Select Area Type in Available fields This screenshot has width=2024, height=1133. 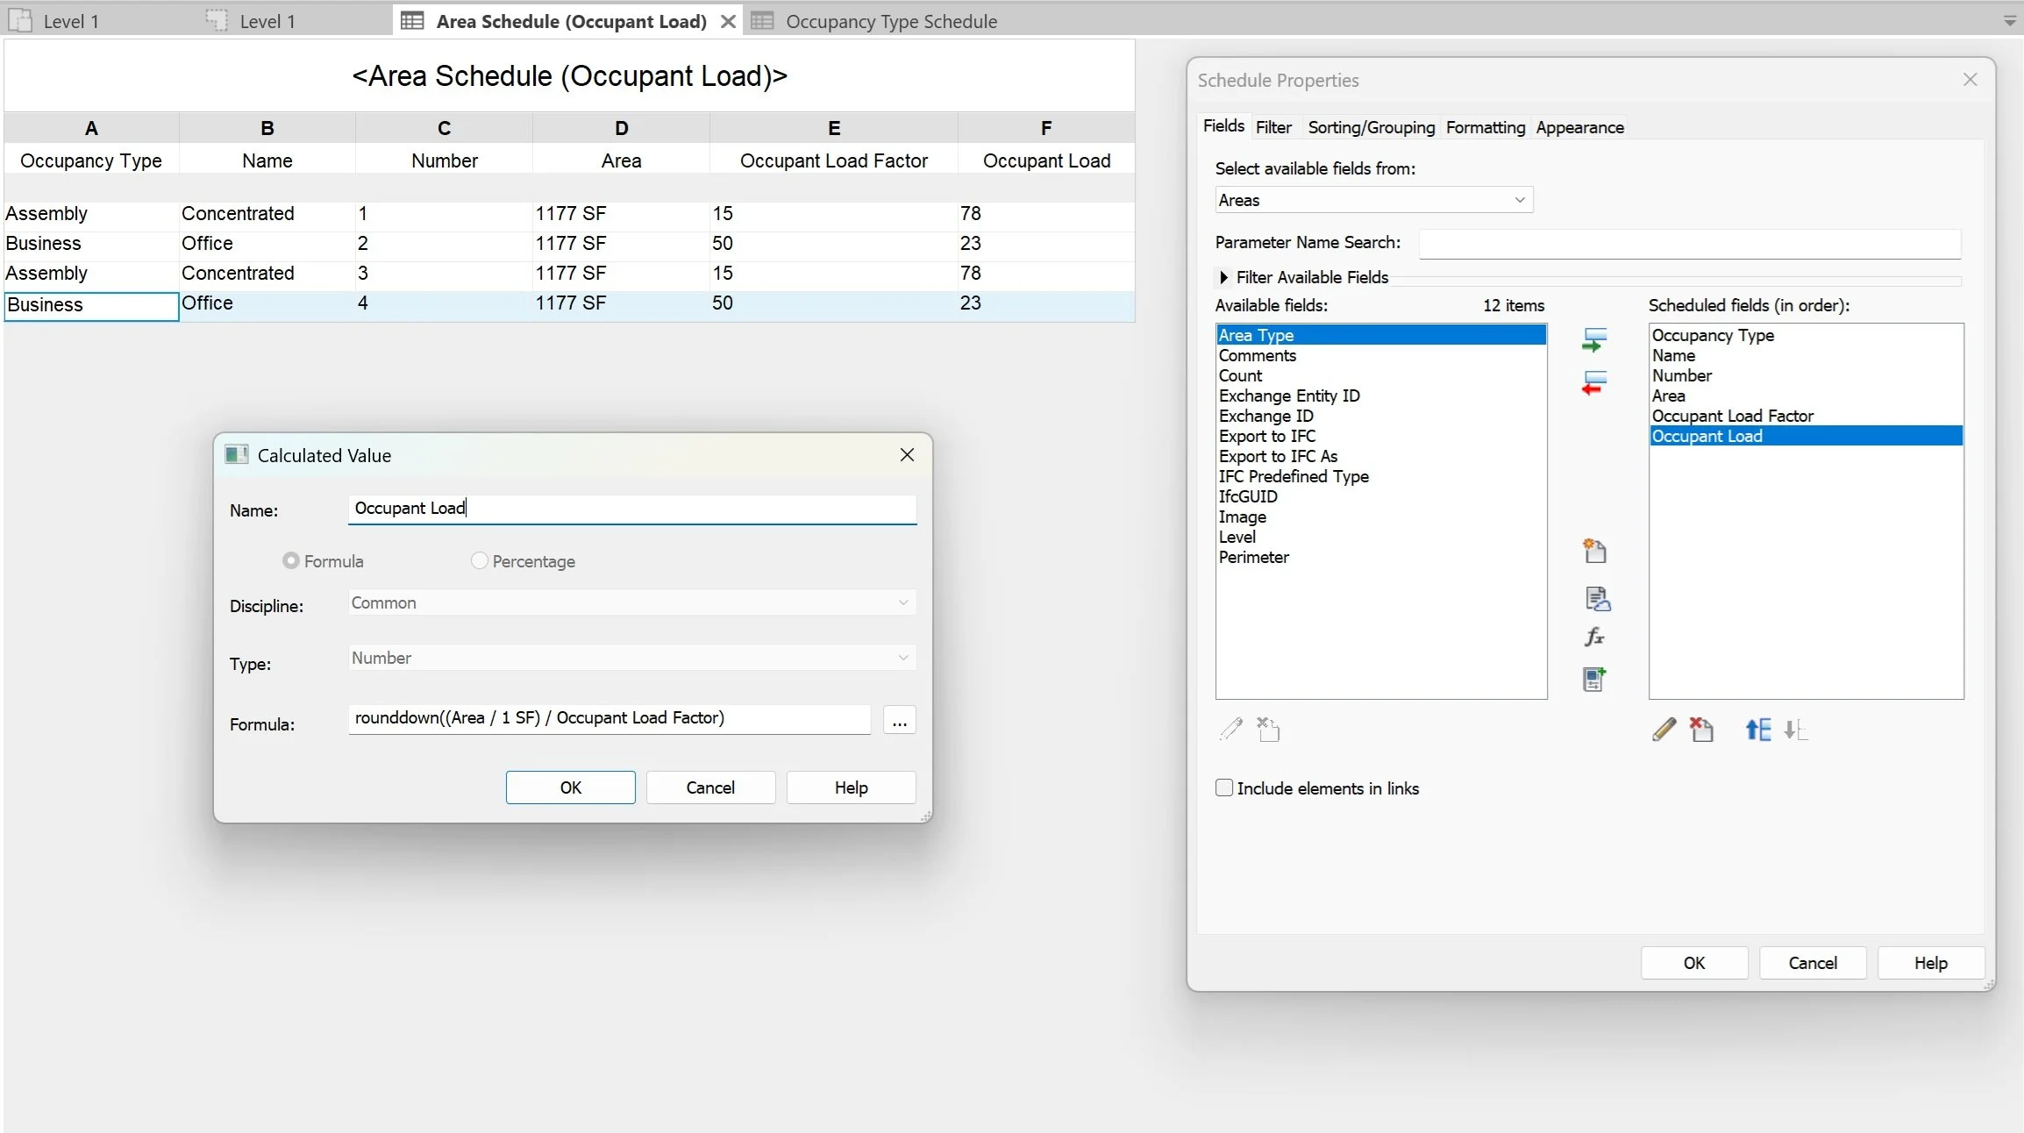tap(1380, 335)
